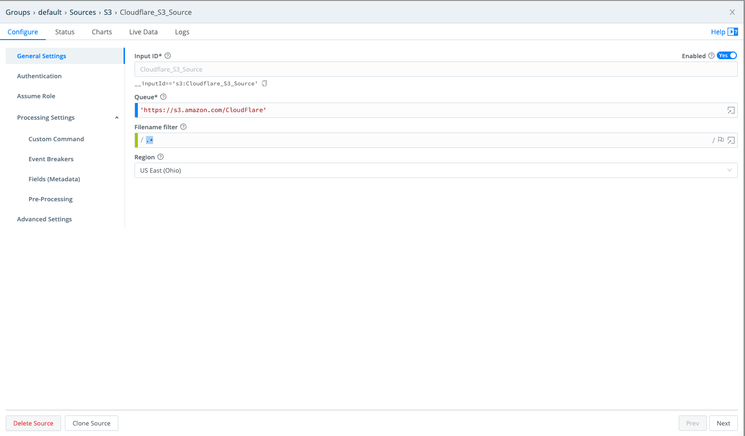This screenshot has width=745, height=436.
Task: Click the Filename filter help icon
Action: click(183, 127)
